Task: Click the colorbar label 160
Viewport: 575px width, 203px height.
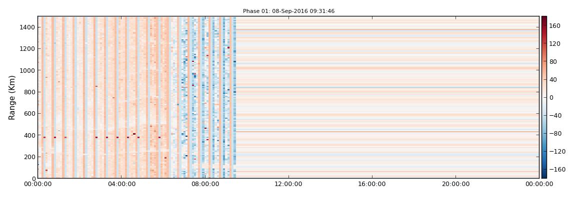Action: click(x=555, y=25)
